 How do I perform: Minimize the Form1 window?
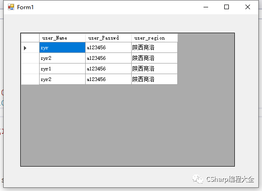(x=206, y=7)
